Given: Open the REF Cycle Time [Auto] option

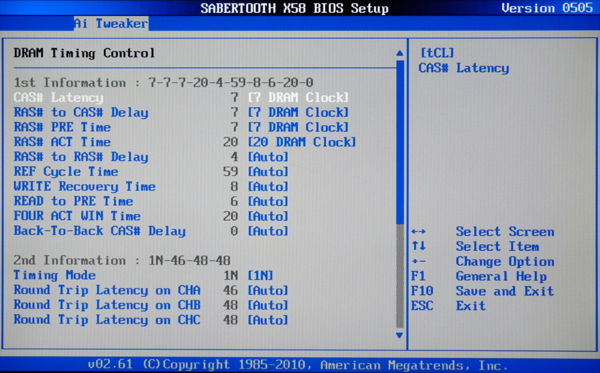Looking at the screenshot, I should [x=268, y=172].
